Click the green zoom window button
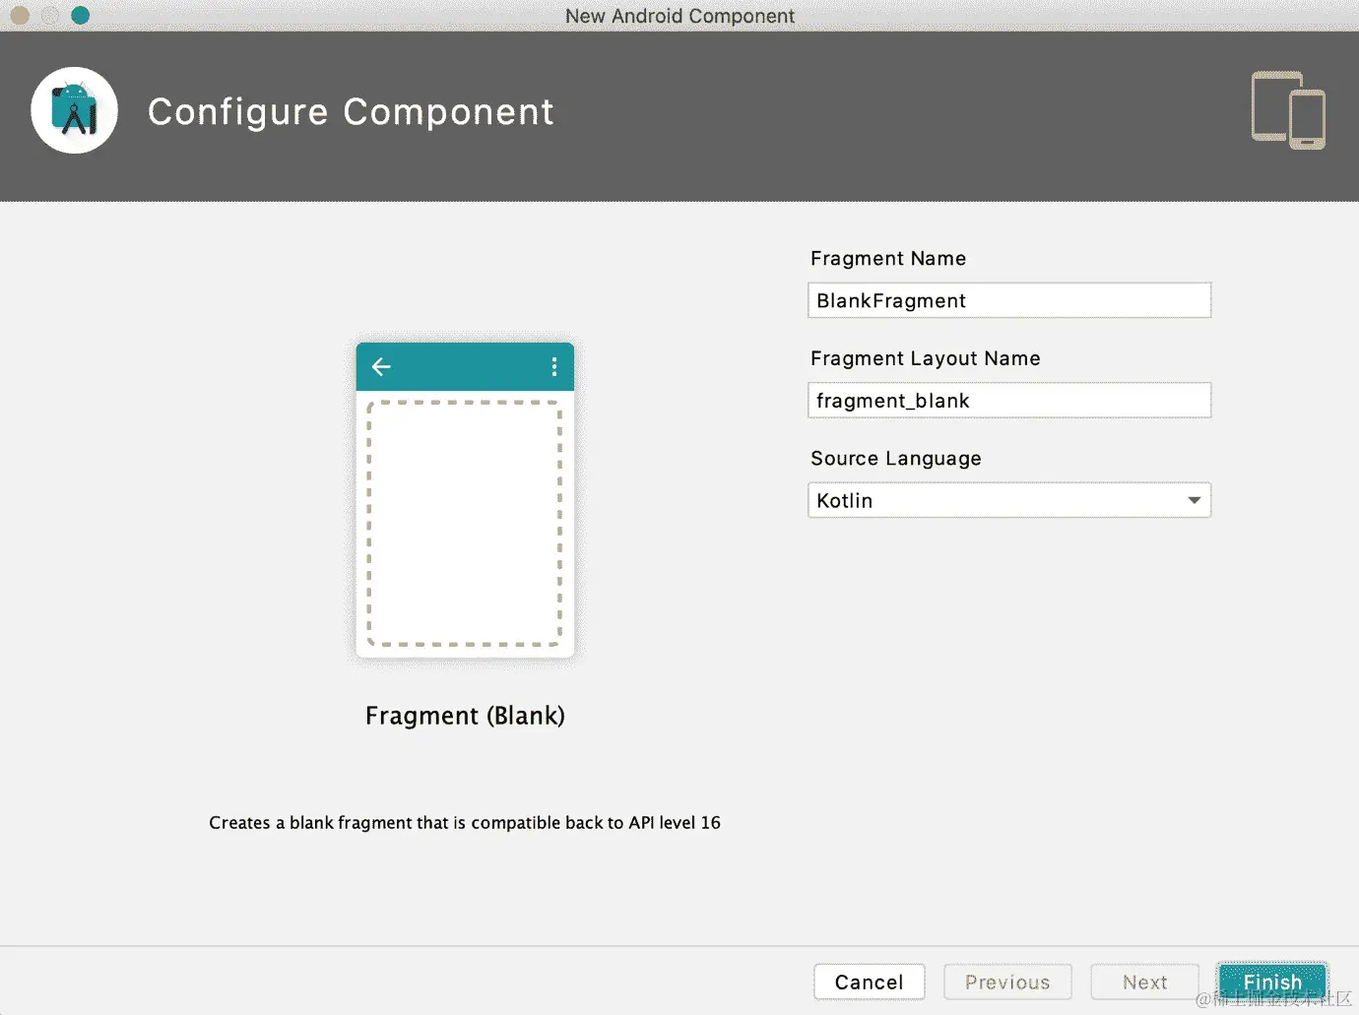This screenshot has width=1359, height=1015. (81, 16)
